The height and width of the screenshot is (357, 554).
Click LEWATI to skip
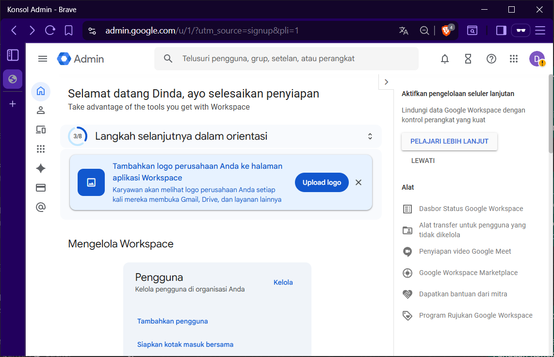423,161
